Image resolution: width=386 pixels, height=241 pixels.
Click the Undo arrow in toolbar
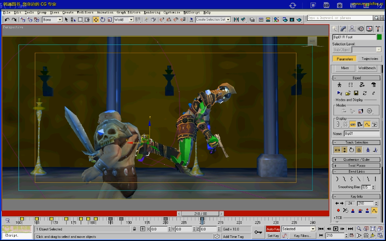[7, 20]
